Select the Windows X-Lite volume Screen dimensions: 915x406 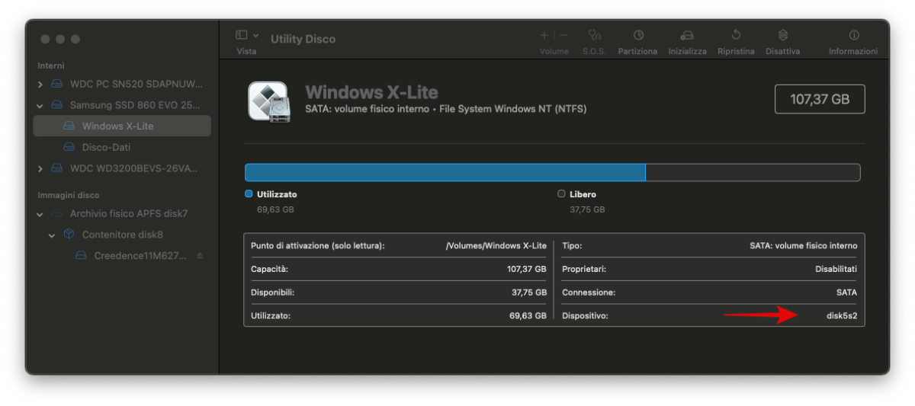(x=122, y=126)
